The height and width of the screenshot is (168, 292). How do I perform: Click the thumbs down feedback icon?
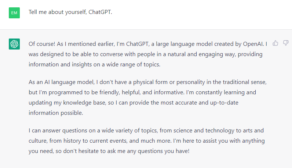click(x=286, y=43)
